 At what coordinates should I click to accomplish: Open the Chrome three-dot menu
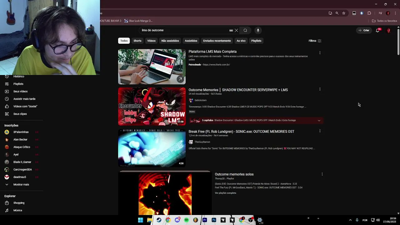(x=395, y=13)
